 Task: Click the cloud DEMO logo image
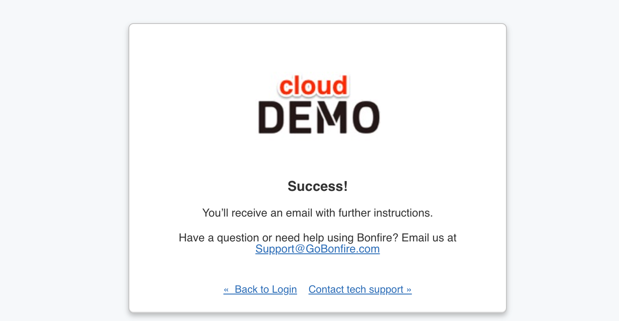pos(318,105)
